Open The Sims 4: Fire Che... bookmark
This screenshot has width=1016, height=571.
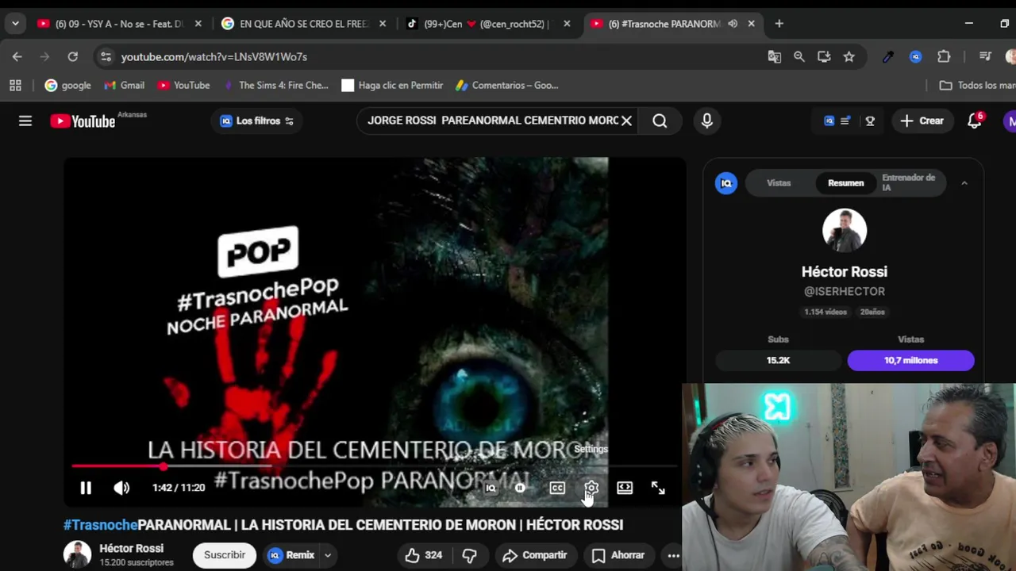pos(275,85)
